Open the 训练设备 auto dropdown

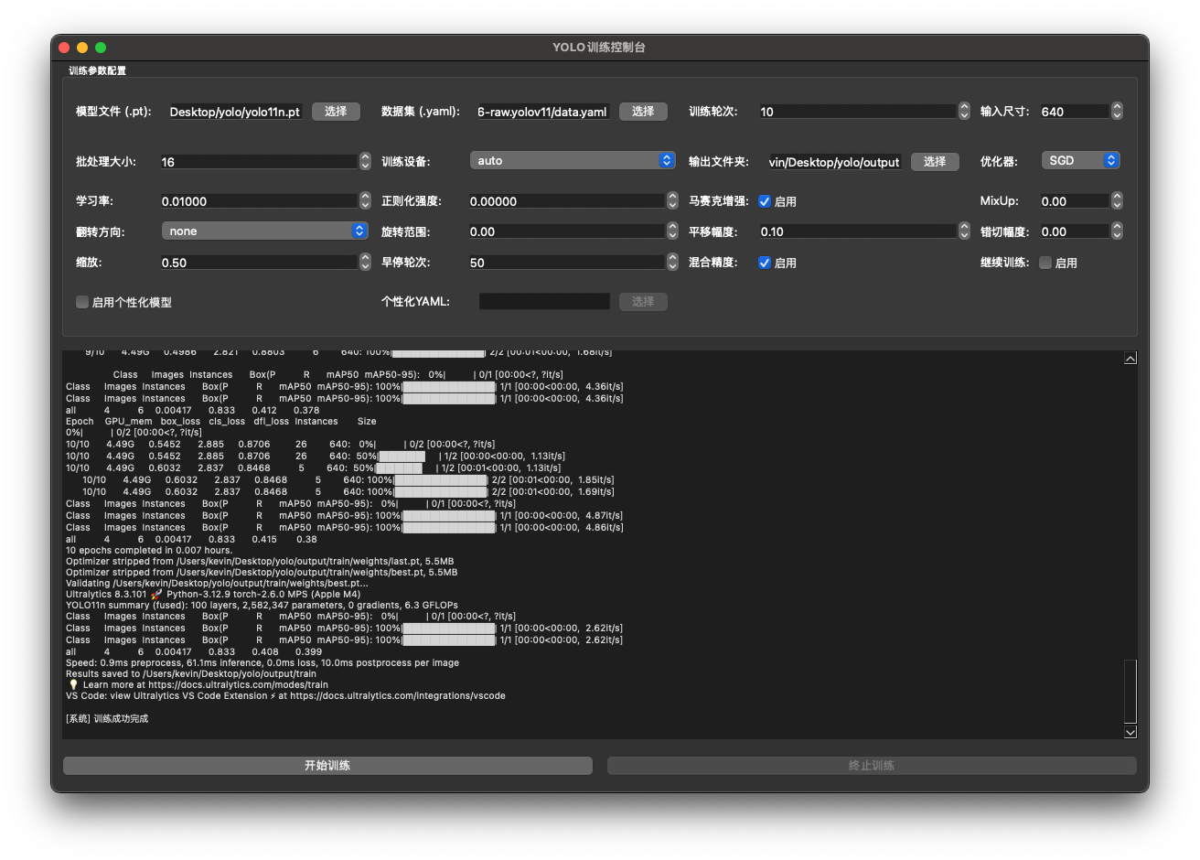[573, 161]
